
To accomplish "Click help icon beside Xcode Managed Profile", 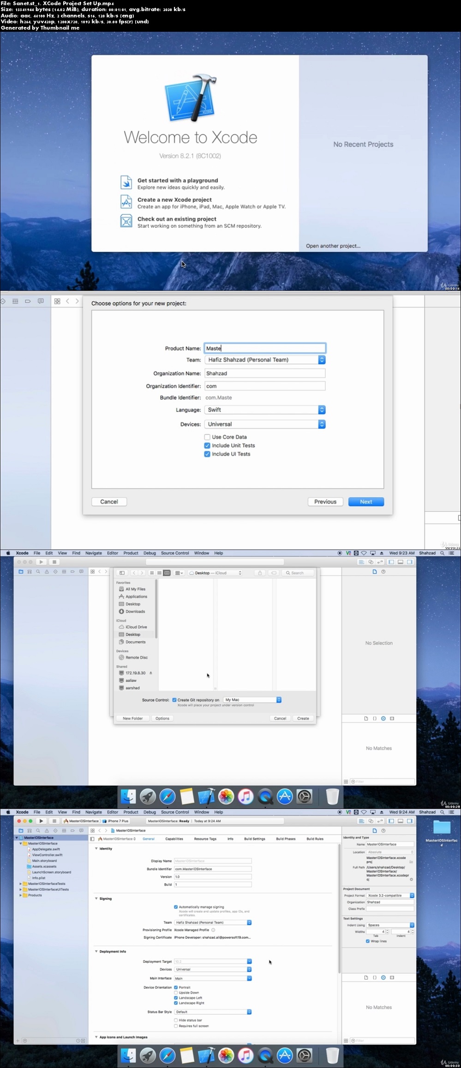I will 213,930.
